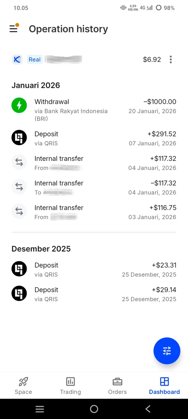Go to the Orders tab
Screen dimensions: 188x419
pos(118,385)
